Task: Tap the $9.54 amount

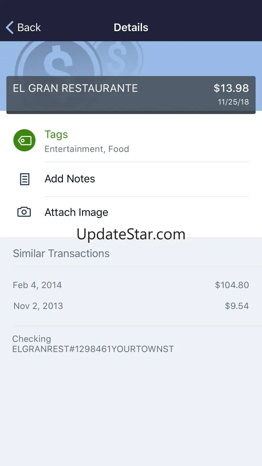Action: (x=237, y=306)
